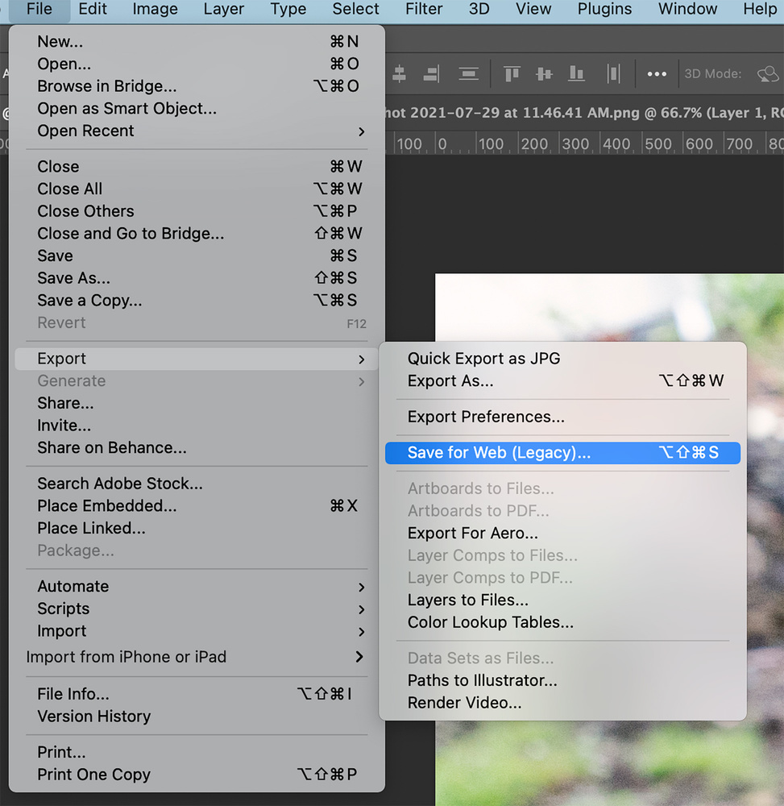Screen dimensions: 784x806
Task: Choose Print... from File menu
Action: click(x=197, y=753)
